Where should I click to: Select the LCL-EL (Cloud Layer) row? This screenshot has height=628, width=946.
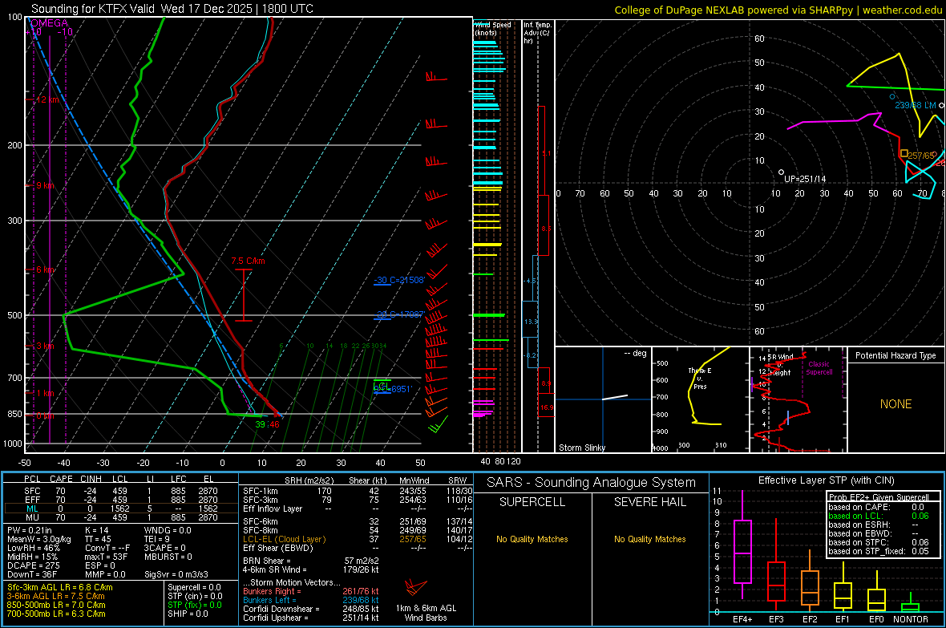coord(358,539)
